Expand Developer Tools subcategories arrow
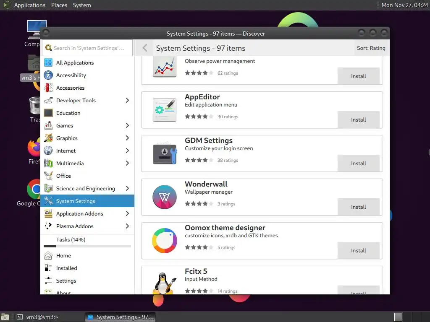 127,100
